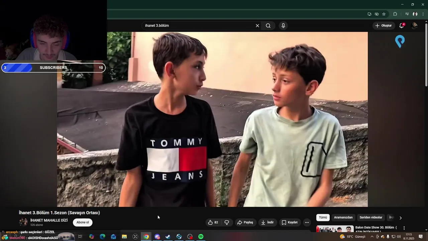Click the pin logo at top right of the YouTube page
Screen dimensions: 428x241
(400, 42)
